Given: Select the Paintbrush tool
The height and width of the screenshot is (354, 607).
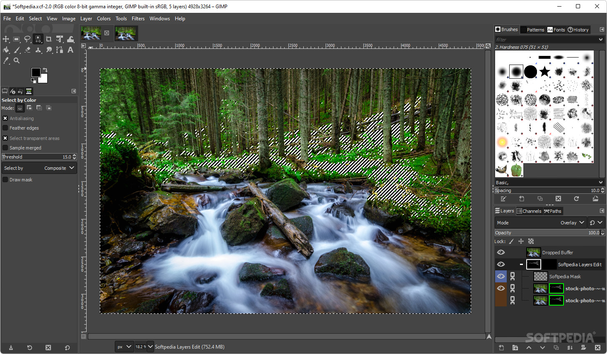Looking at the screenshot, I should pyautogui.click(x=17, y=50).
